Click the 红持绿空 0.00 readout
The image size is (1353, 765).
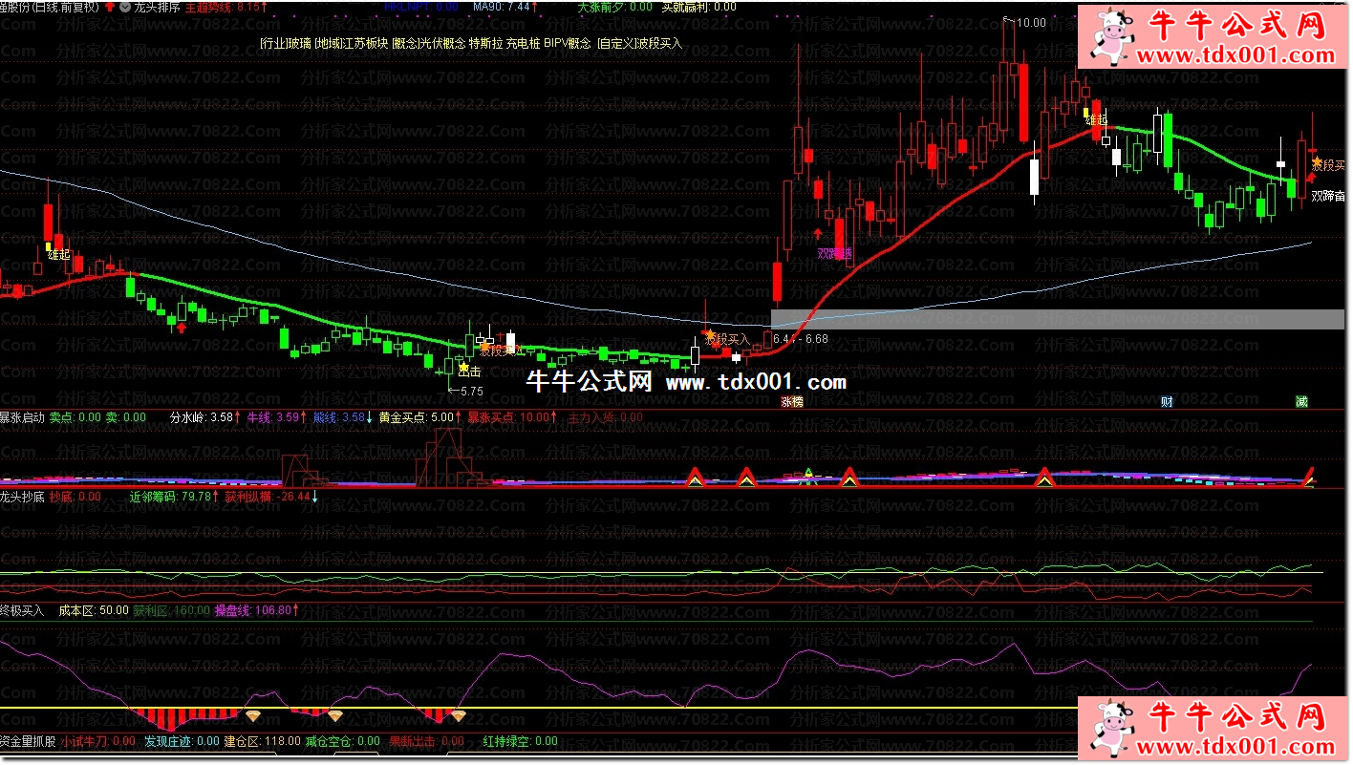pos(520,741)
